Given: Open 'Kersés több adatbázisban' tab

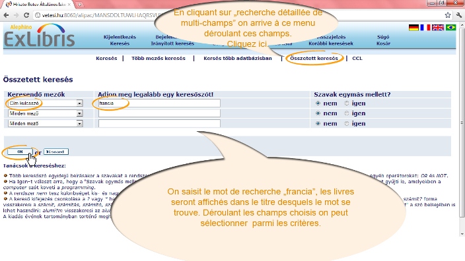Looking at the screenshot, I should coord(238,58).
